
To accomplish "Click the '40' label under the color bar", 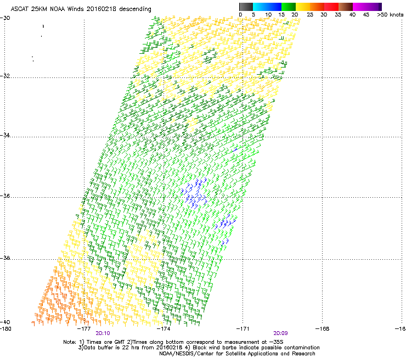I will (x=352, y=15).
